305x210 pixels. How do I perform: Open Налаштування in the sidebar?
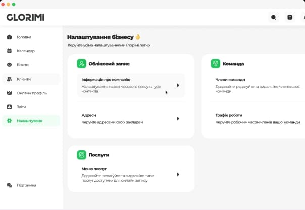click(29, 121)
